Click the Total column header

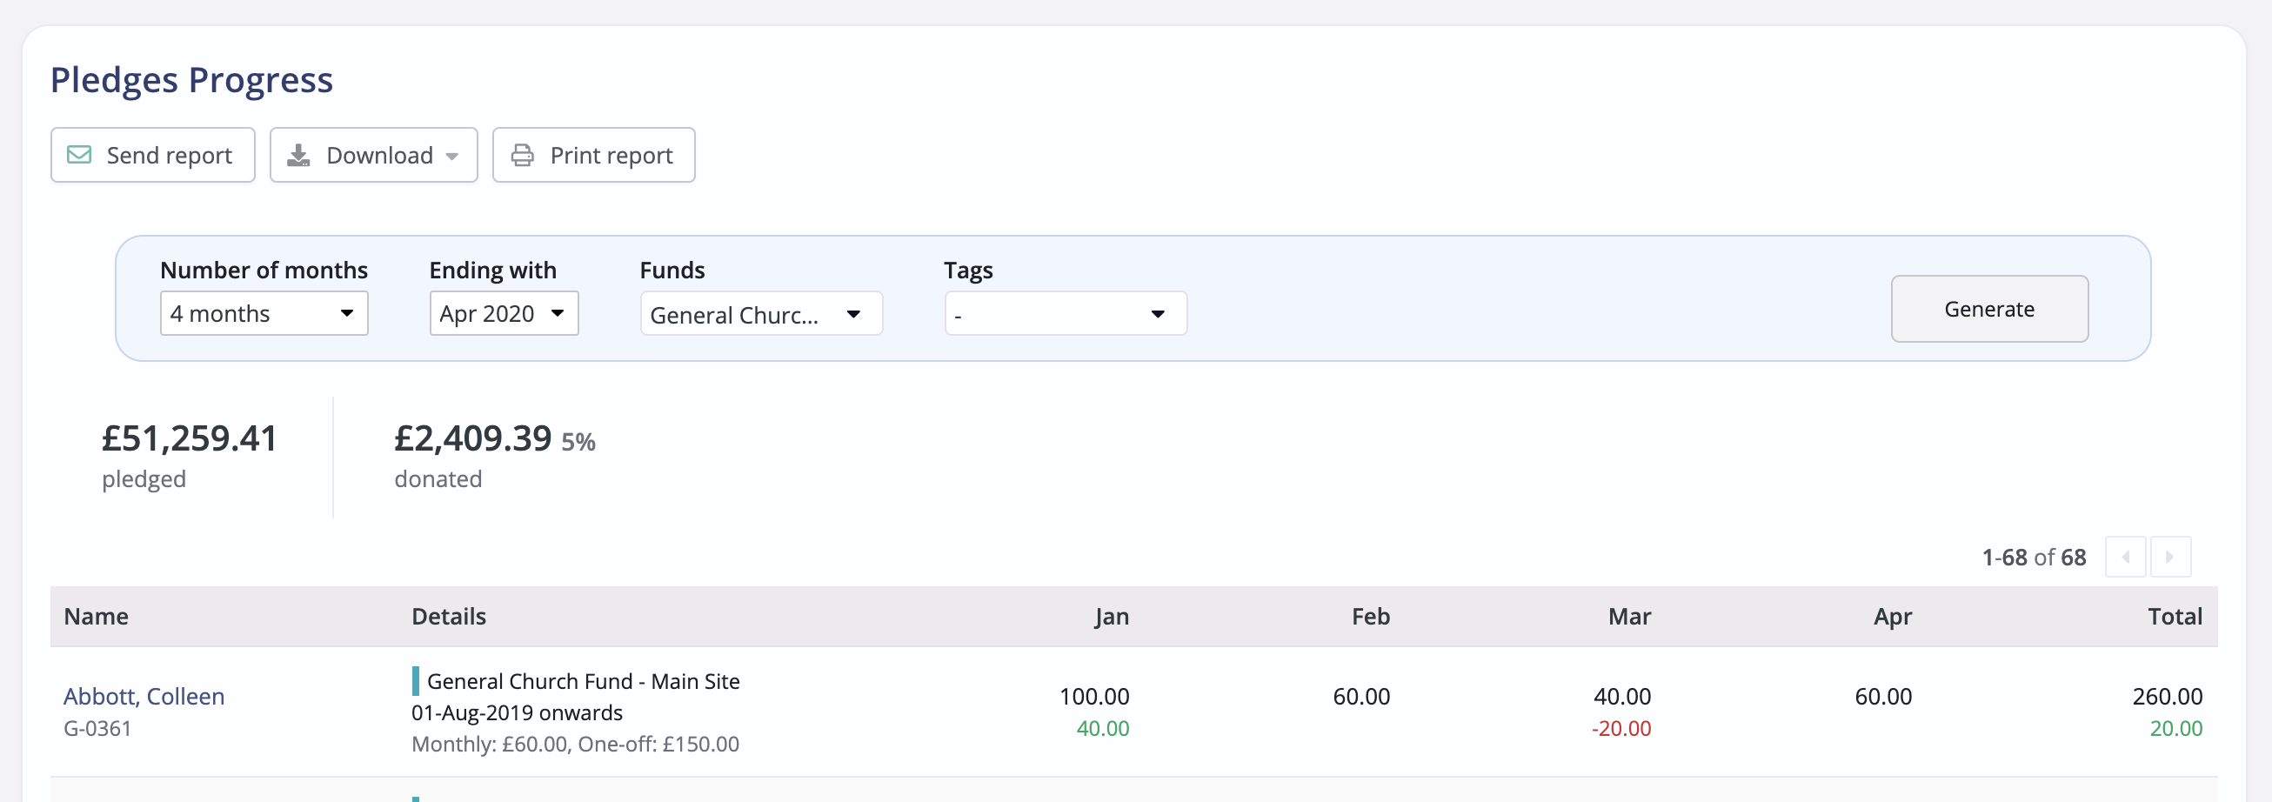[2174, 616]
